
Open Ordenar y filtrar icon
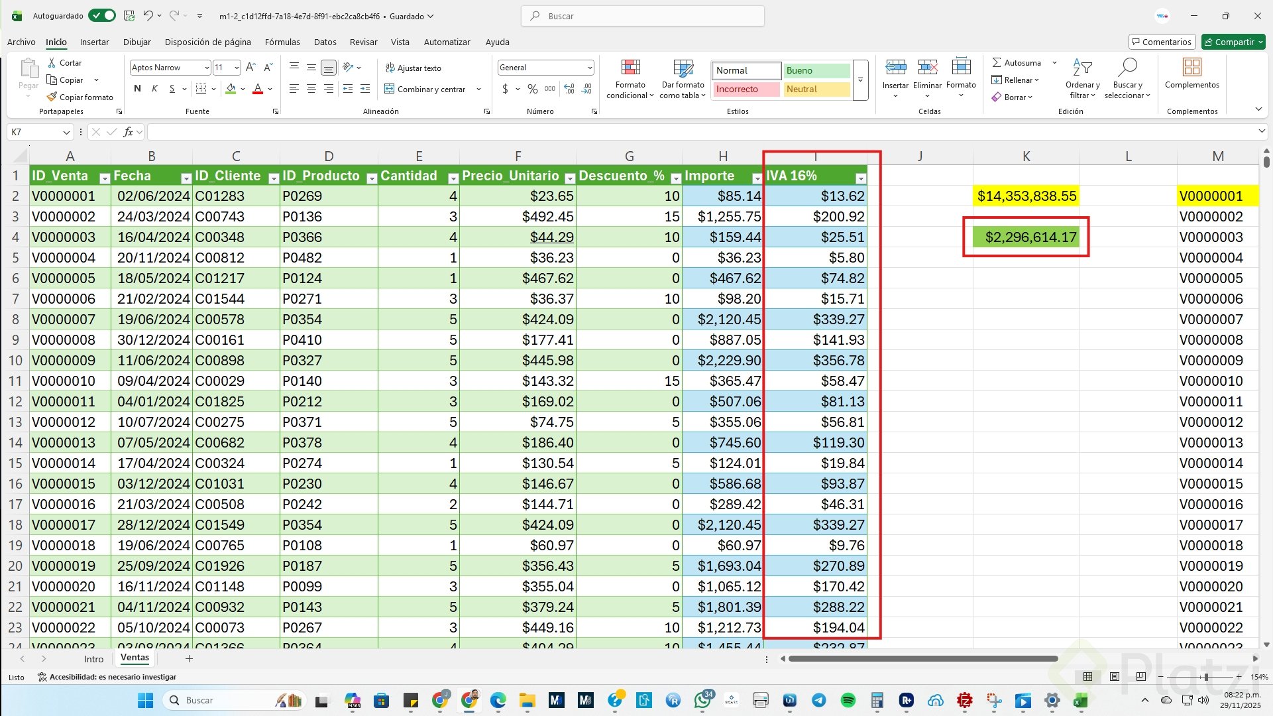coord(1082,68)
